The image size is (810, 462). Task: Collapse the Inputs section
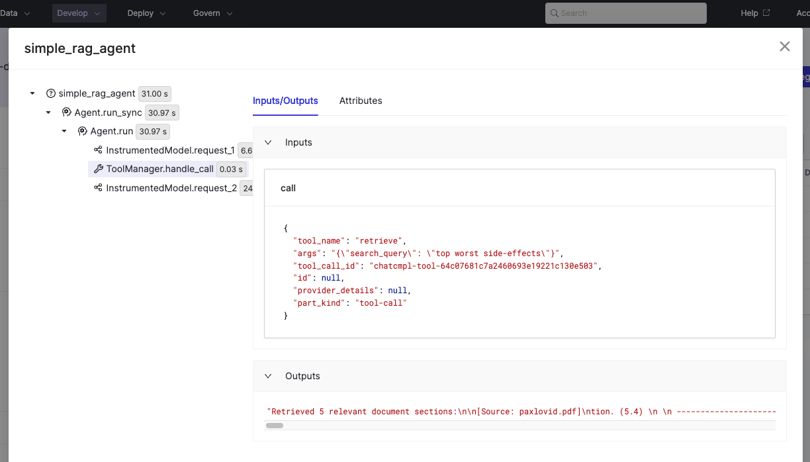268,142
